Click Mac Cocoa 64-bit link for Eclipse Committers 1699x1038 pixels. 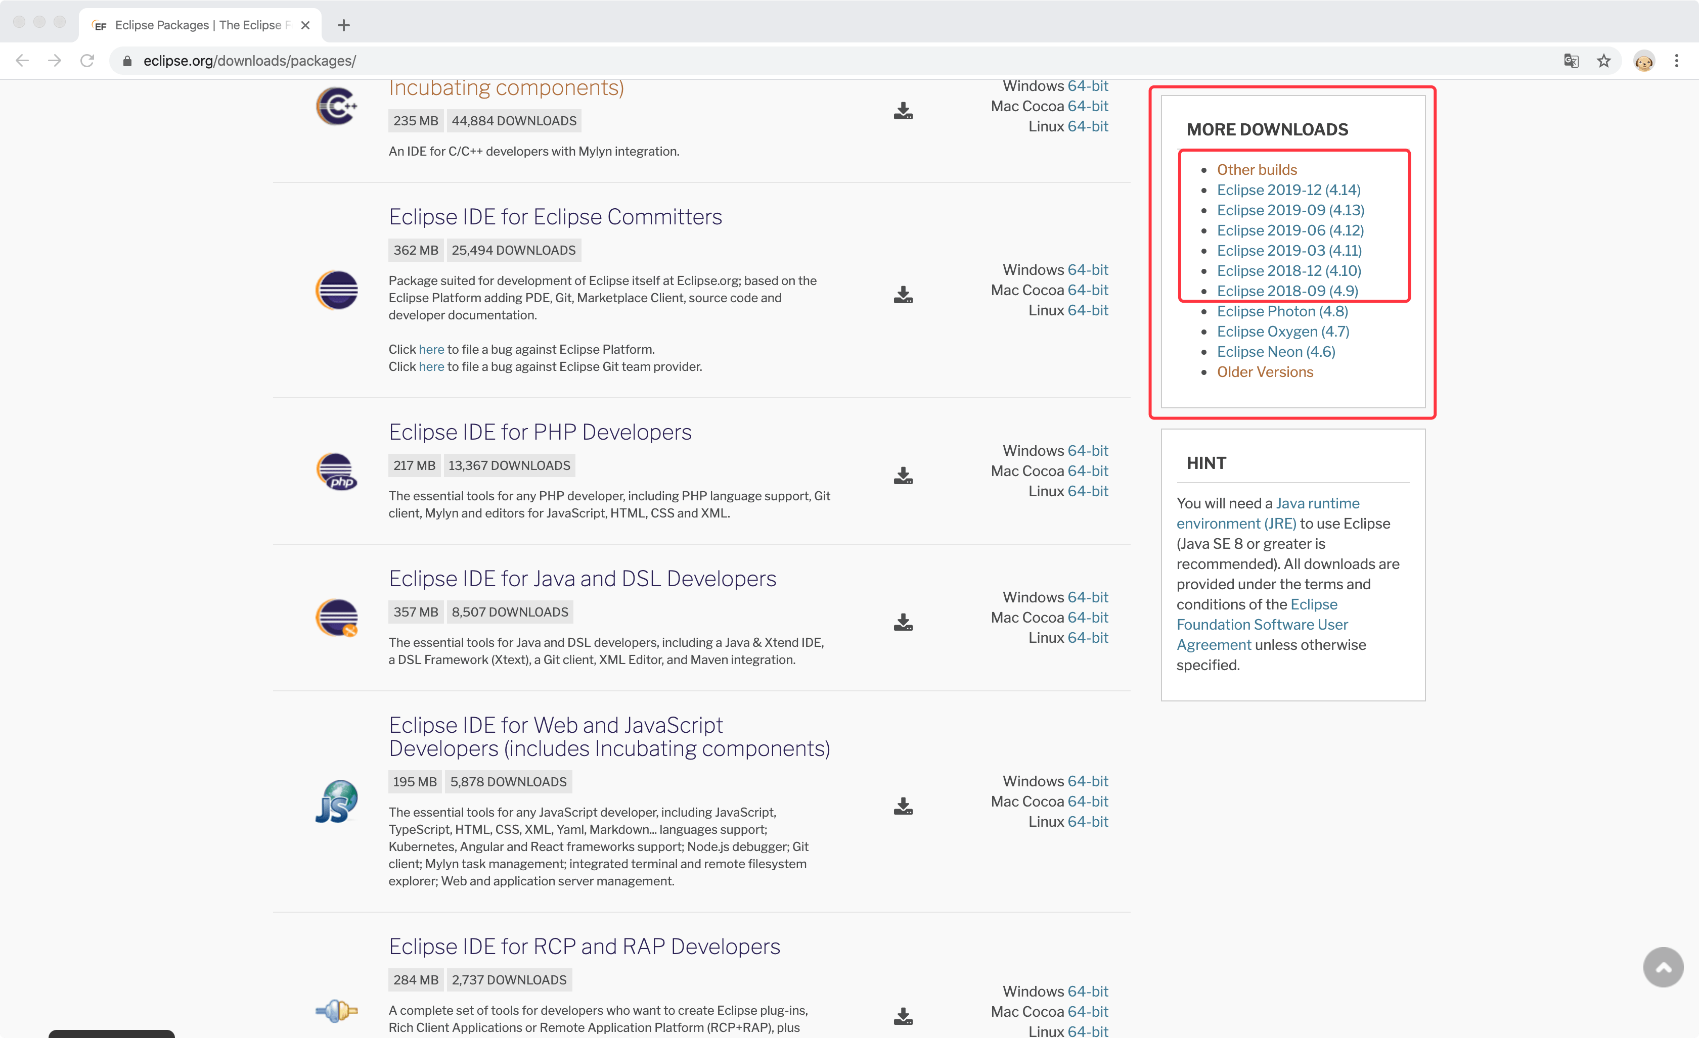tap(1087, 290)
